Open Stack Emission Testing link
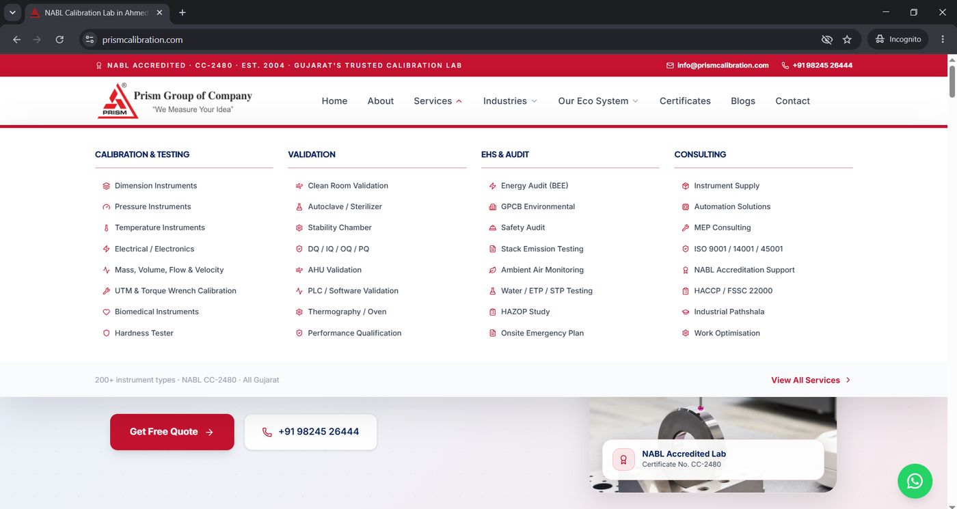The width and height of the screenshot is (957, 509). 542,249
